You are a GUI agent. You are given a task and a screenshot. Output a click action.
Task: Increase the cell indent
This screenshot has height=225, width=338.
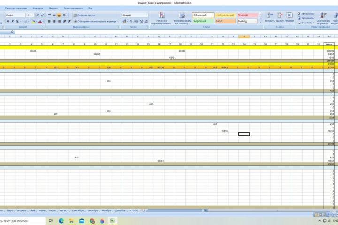pyautogui.click(x=69, y=21)
